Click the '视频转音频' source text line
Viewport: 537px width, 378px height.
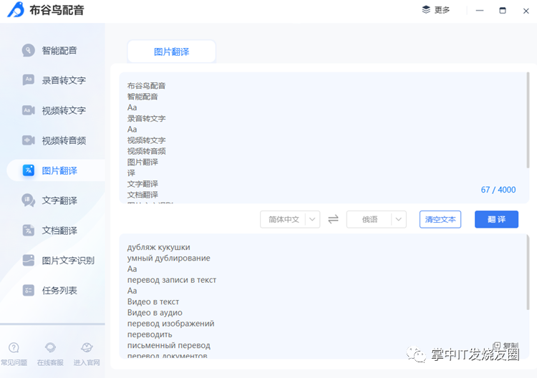point(147,151)
